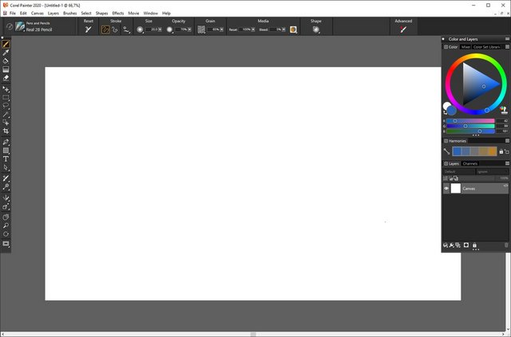Select the Magic Wand tool
Image resolution: width=511 pixels, height=337 pixels.
point(6,114)
